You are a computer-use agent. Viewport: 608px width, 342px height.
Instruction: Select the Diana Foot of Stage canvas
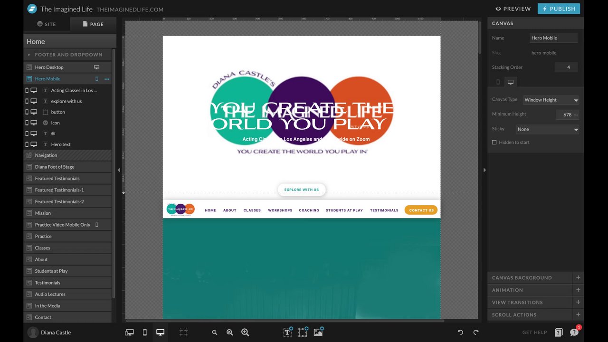(67, 167)
